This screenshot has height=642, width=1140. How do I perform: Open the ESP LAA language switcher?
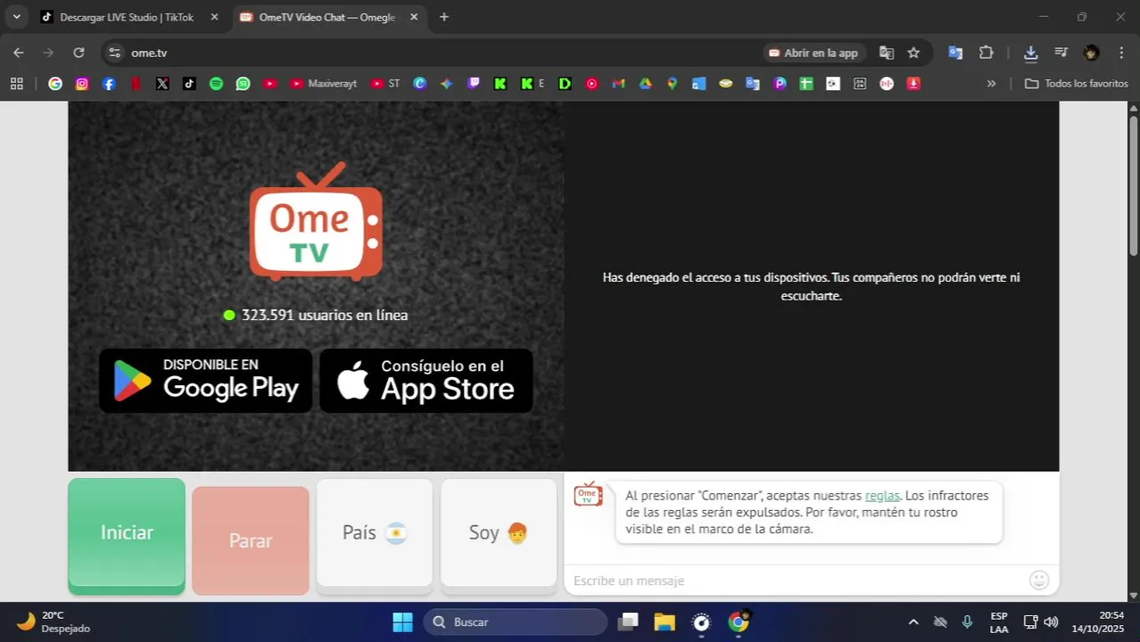[x=999, y=622]
